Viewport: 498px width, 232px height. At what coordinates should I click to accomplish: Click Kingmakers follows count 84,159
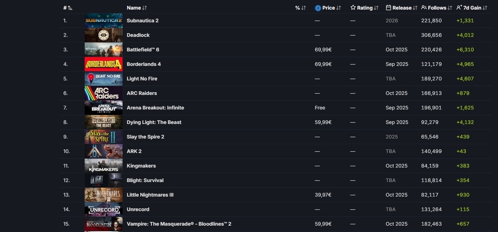(x=430, y=166)
